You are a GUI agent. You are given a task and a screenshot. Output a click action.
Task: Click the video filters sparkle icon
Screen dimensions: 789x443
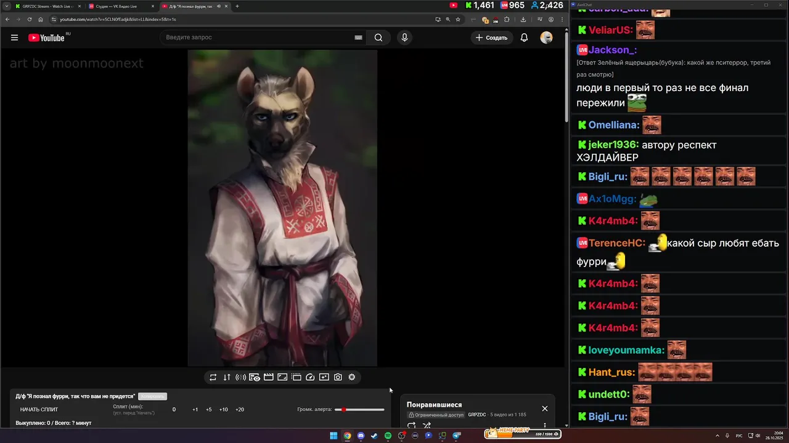point(324,377)
